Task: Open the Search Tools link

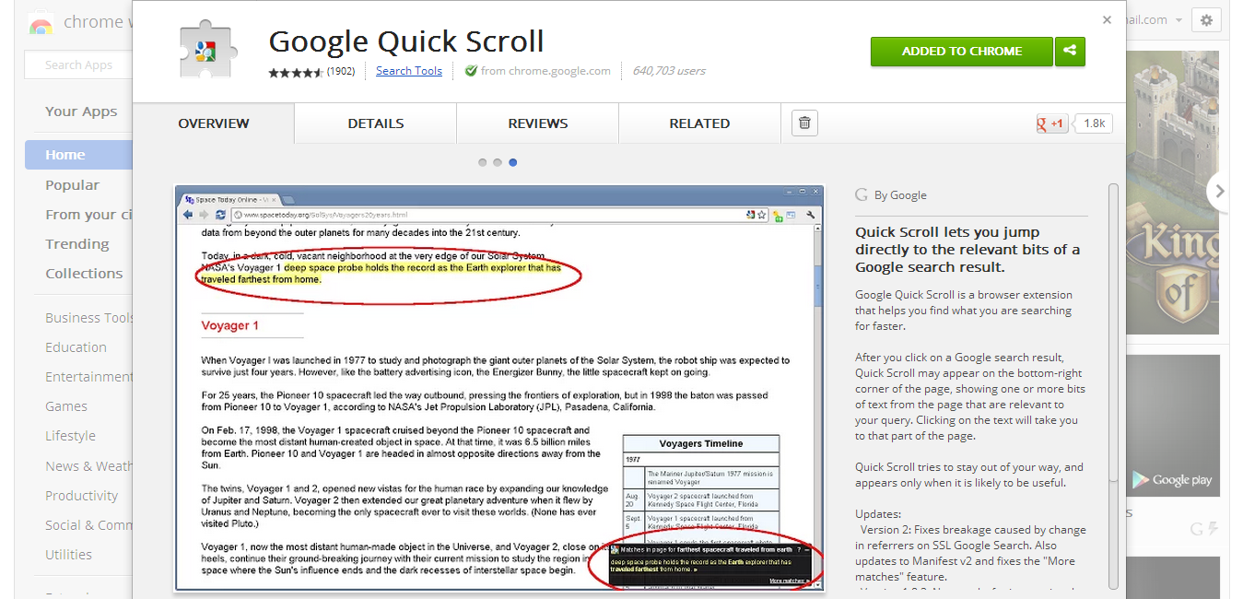Action: point(408,70)
